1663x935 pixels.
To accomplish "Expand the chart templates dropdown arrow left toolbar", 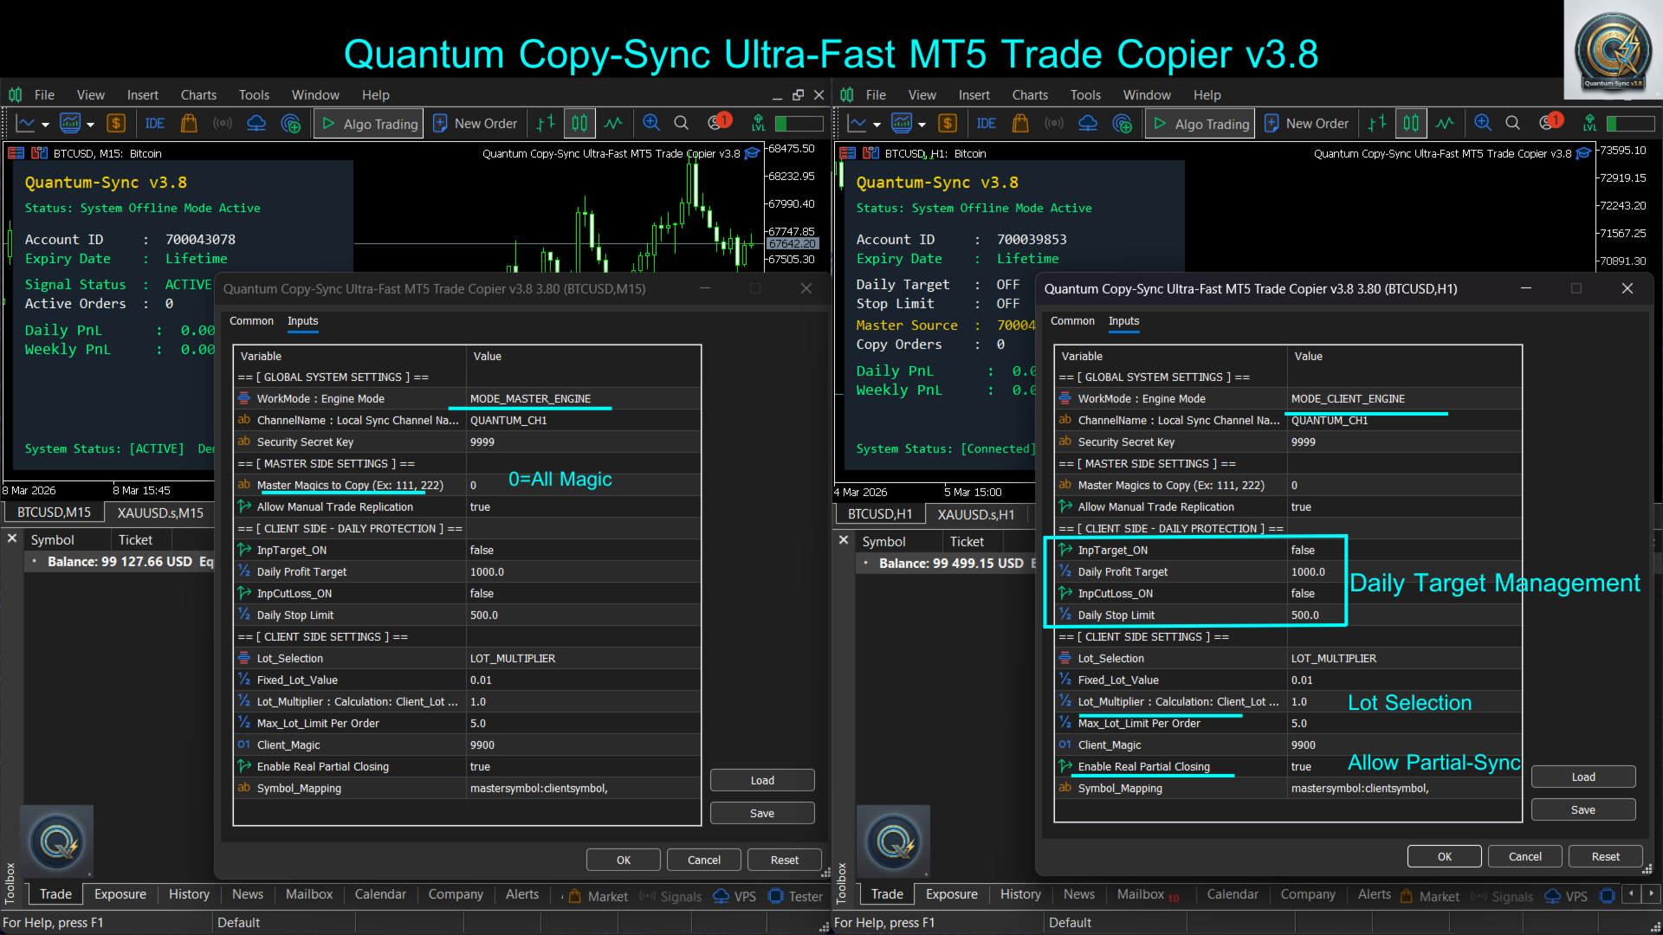I will click(x=90, y=125).
